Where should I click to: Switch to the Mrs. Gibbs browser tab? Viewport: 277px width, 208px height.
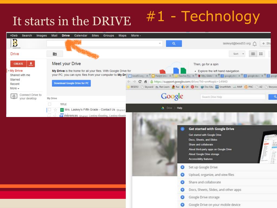[x=207, y=76]
